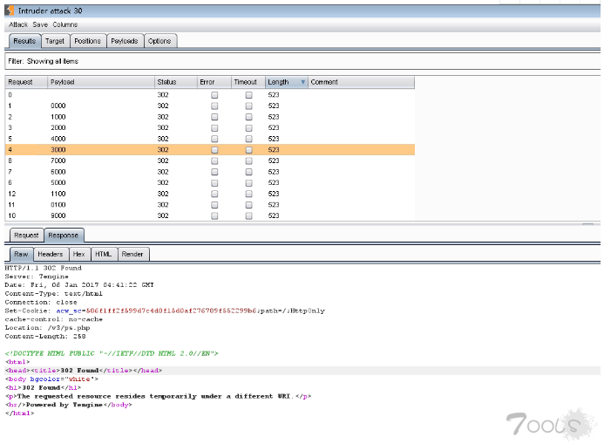
Task: Select the row with payload 5000
Action: pyautogui.click(x=210, y=182)
